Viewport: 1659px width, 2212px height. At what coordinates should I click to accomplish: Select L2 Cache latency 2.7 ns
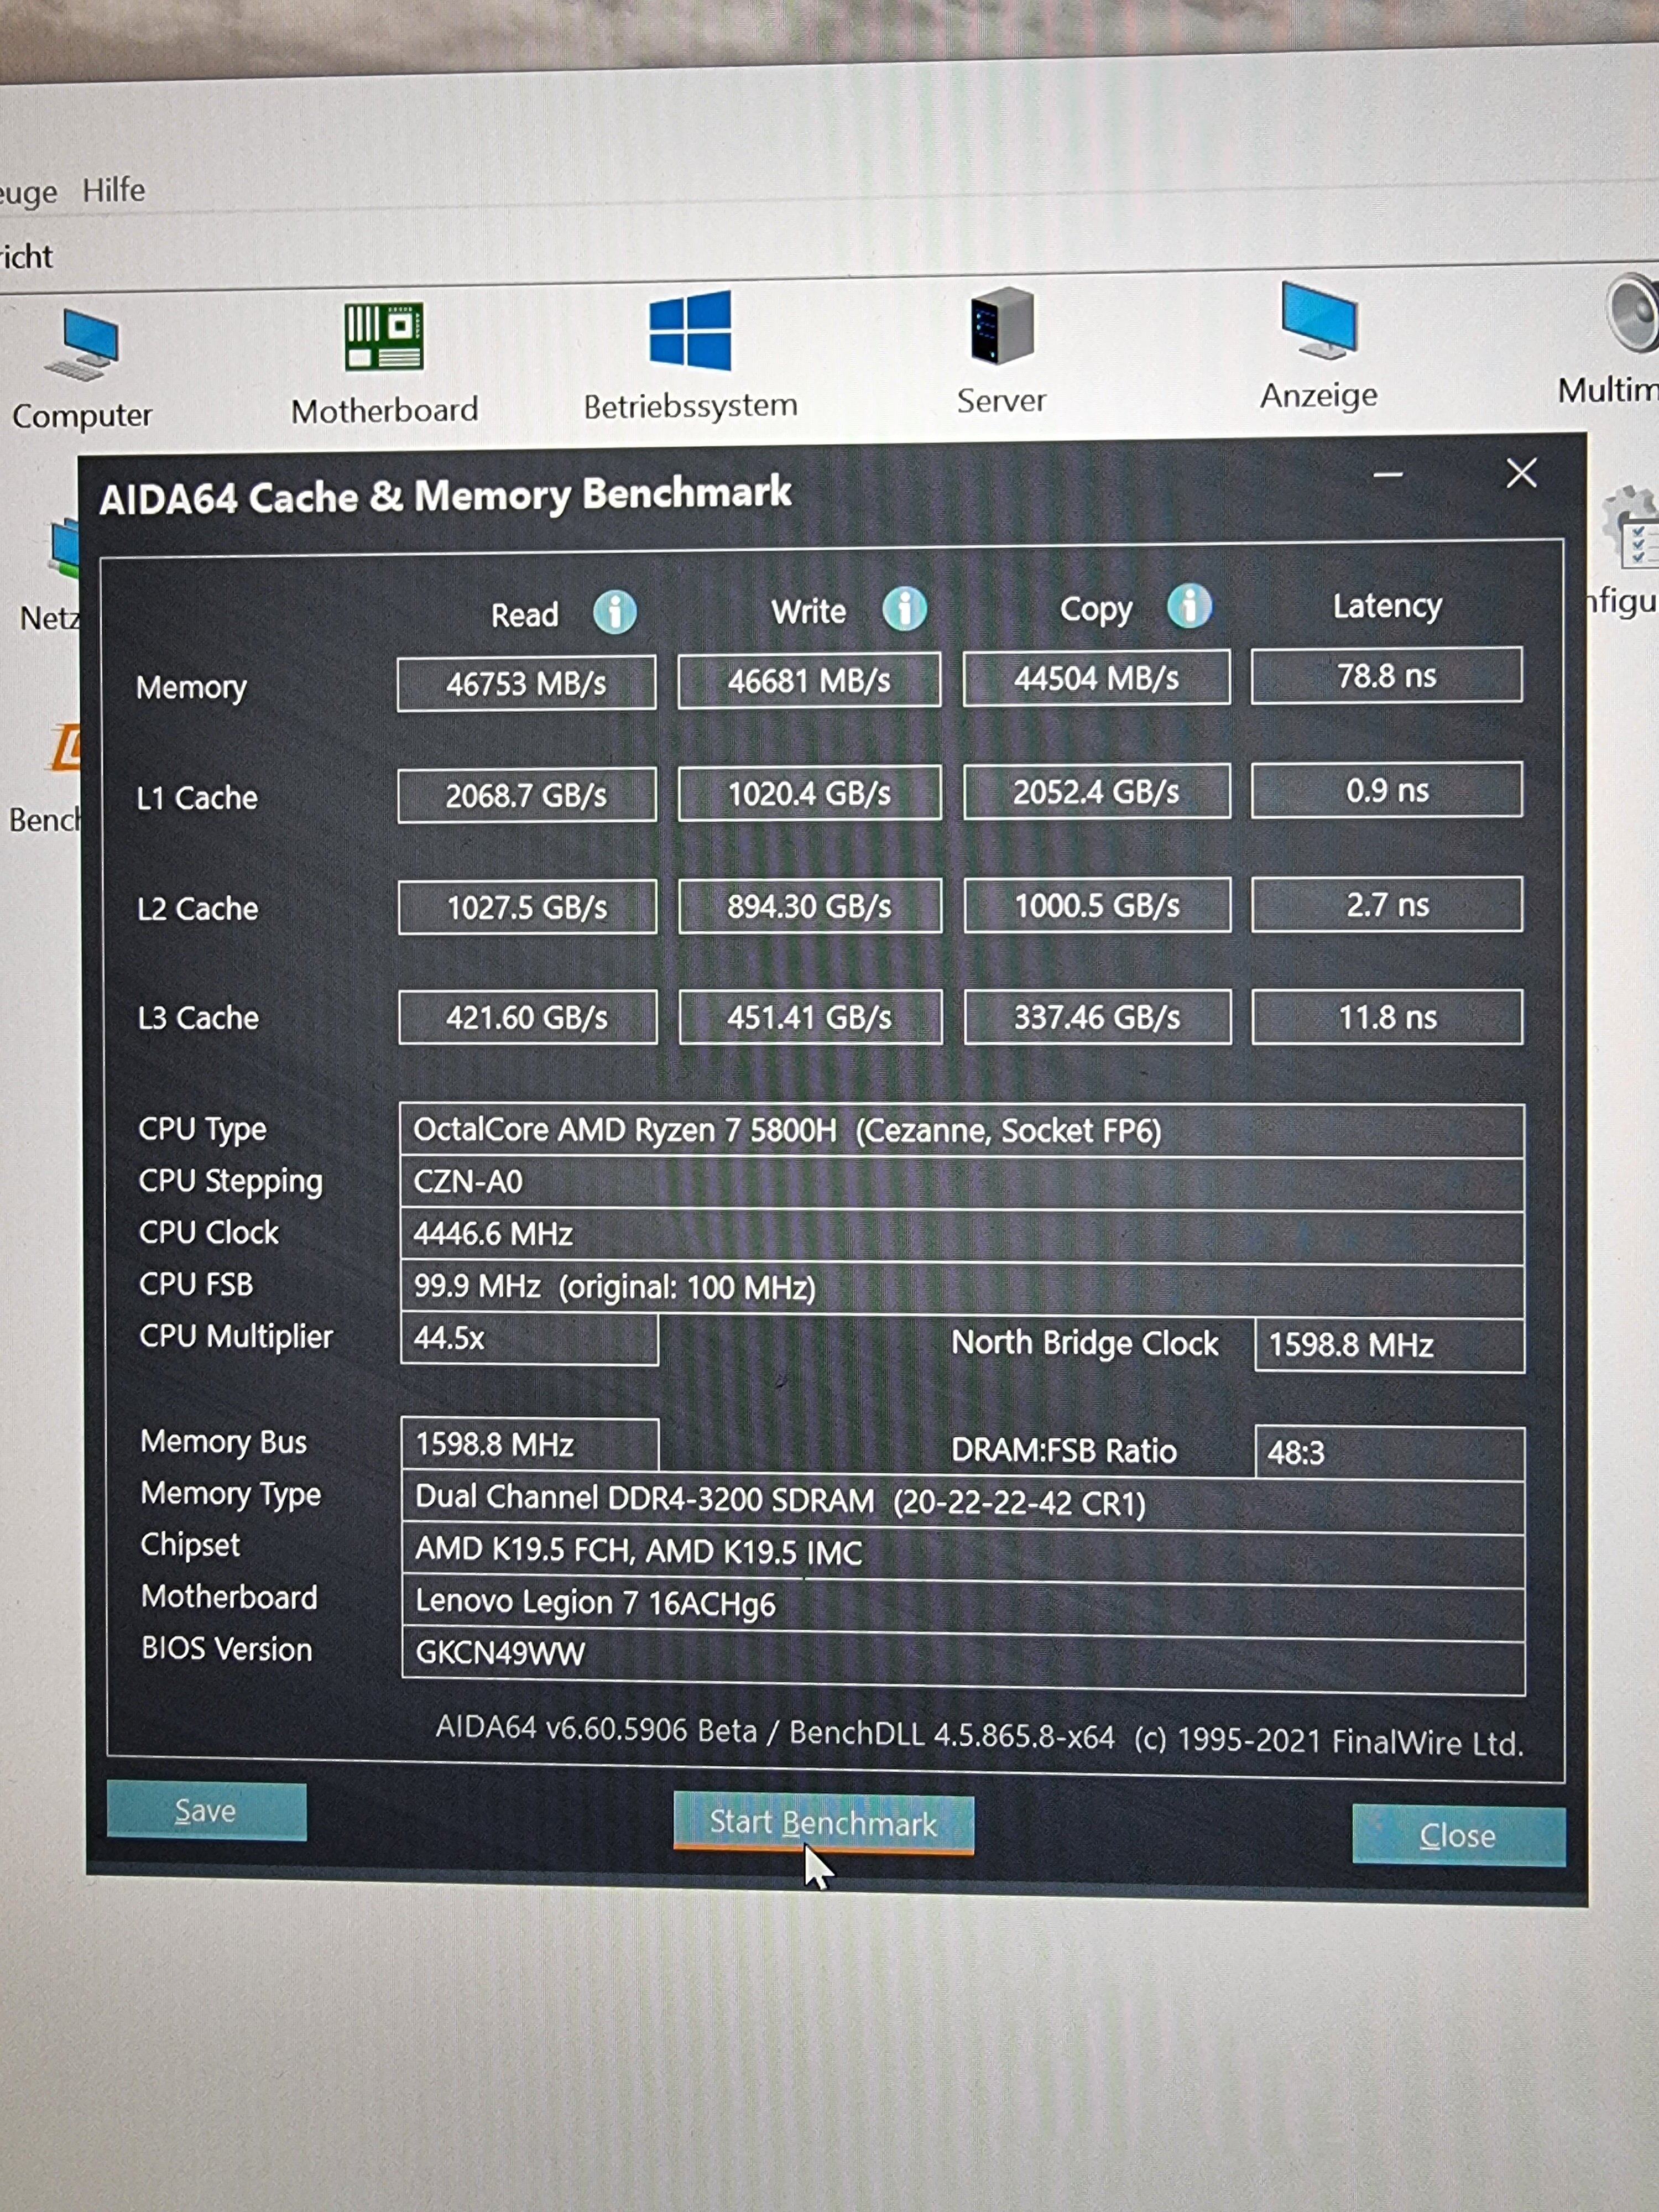[1387, 904]
